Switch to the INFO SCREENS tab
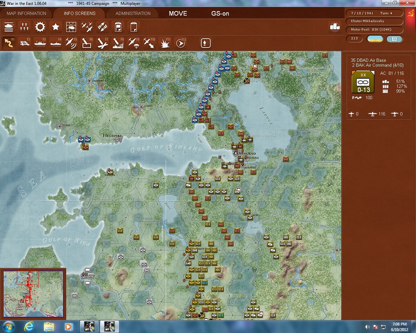Image resolution: width=416 pixels, height=333 pixels. pos(79,13)
